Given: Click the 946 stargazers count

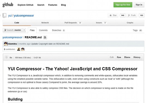Looking at the screenshot, I should (x=123, y=15).
